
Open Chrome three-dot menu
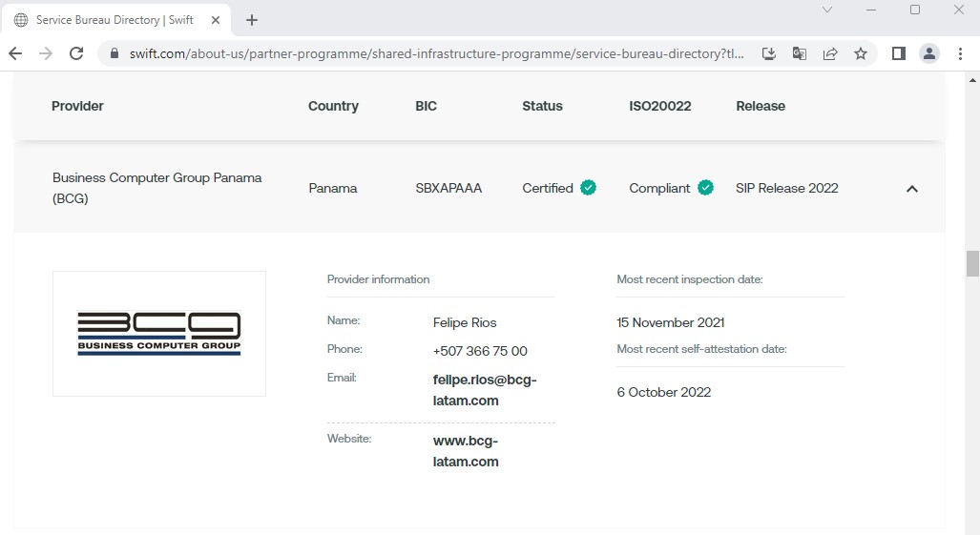pos(961,53)
